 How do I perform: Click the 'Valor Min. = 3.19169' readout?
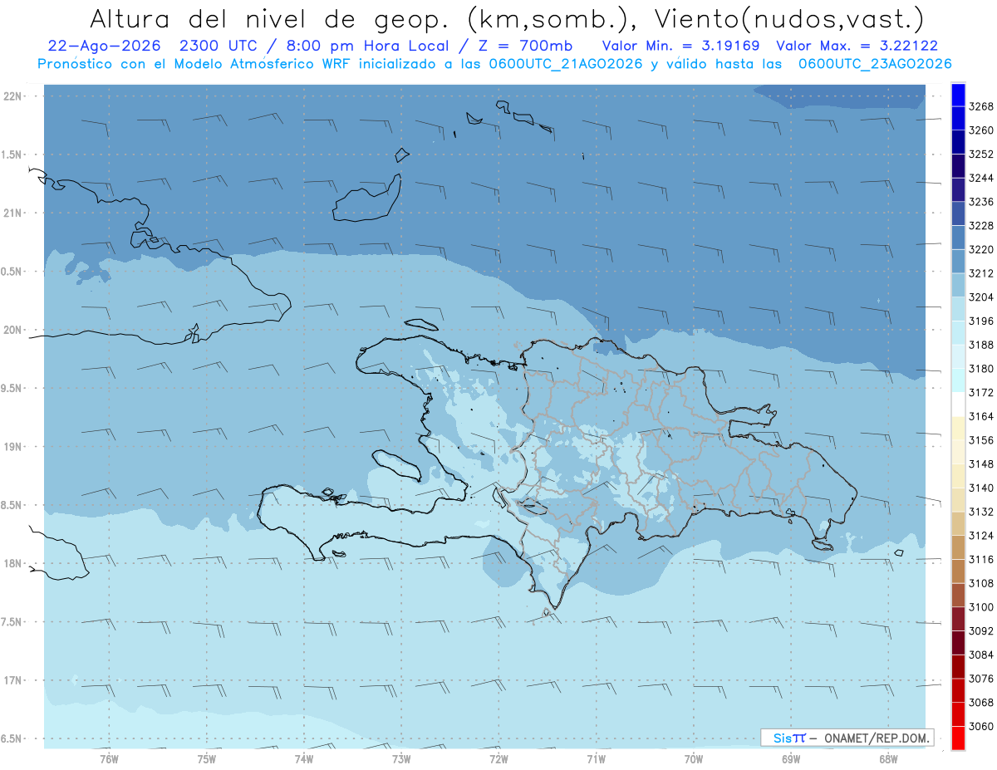680,46
